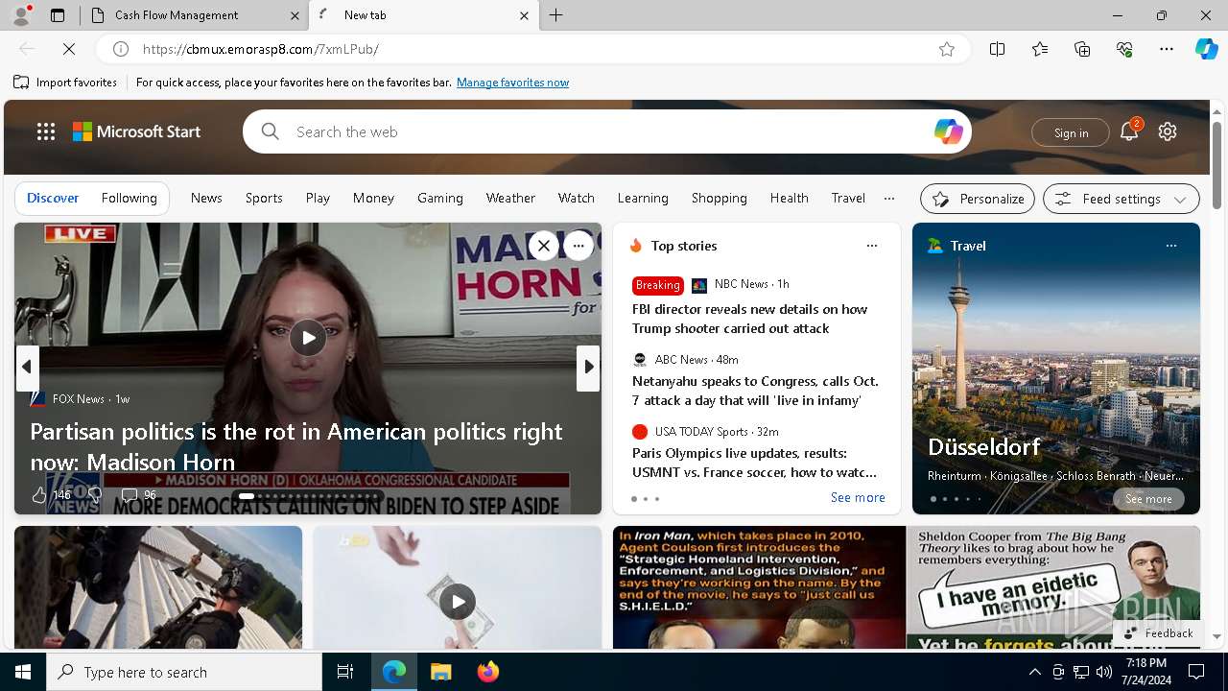Screen dimensions: 1228x691
Task: Open Windows Start menu
Action: coord(23,672)
